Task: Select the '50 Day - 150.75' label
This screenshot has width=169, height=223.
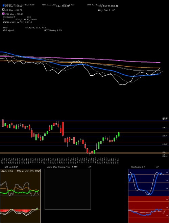Action: 14,10
